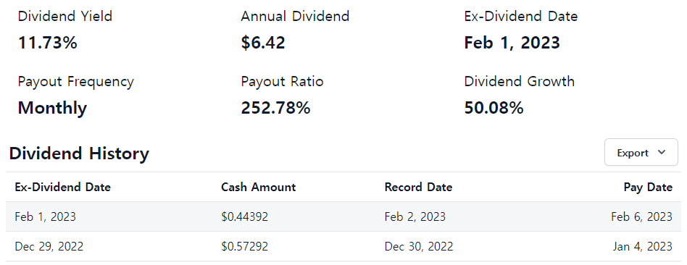Click the Ex-Dividend Date column header

62,188
